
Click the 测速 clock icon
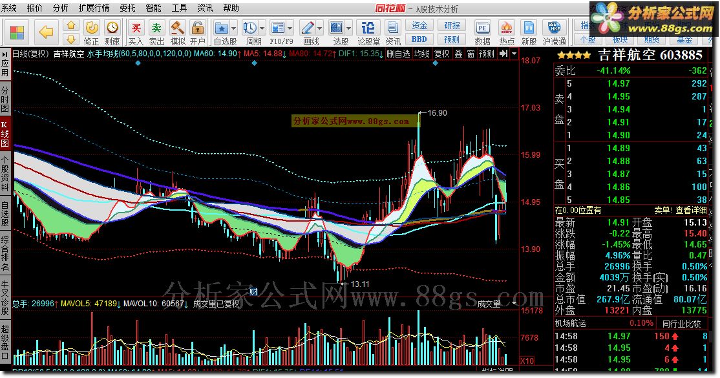112,28
